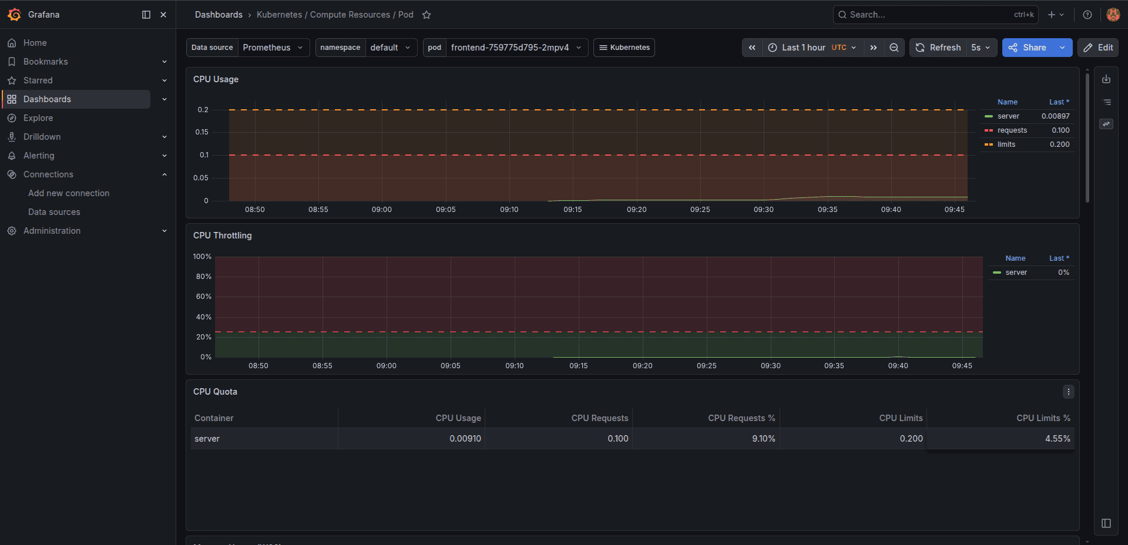Open the outline icon in right sidebar
Image resolution: width=1128 pixels, height=545 pixels.
[x=1106, y=102]
